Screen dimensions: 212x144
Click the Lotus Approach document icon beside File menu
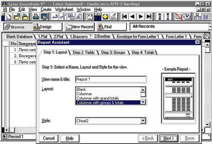point(5,10)
